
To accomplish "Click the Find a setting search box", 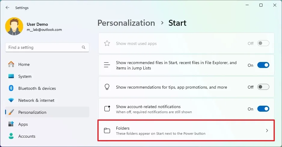I will [44, 47].
